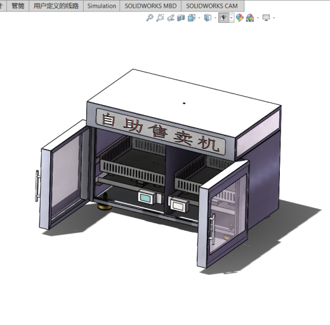
Task: Switch to the Simulation tab
Action: pos(102,6)
